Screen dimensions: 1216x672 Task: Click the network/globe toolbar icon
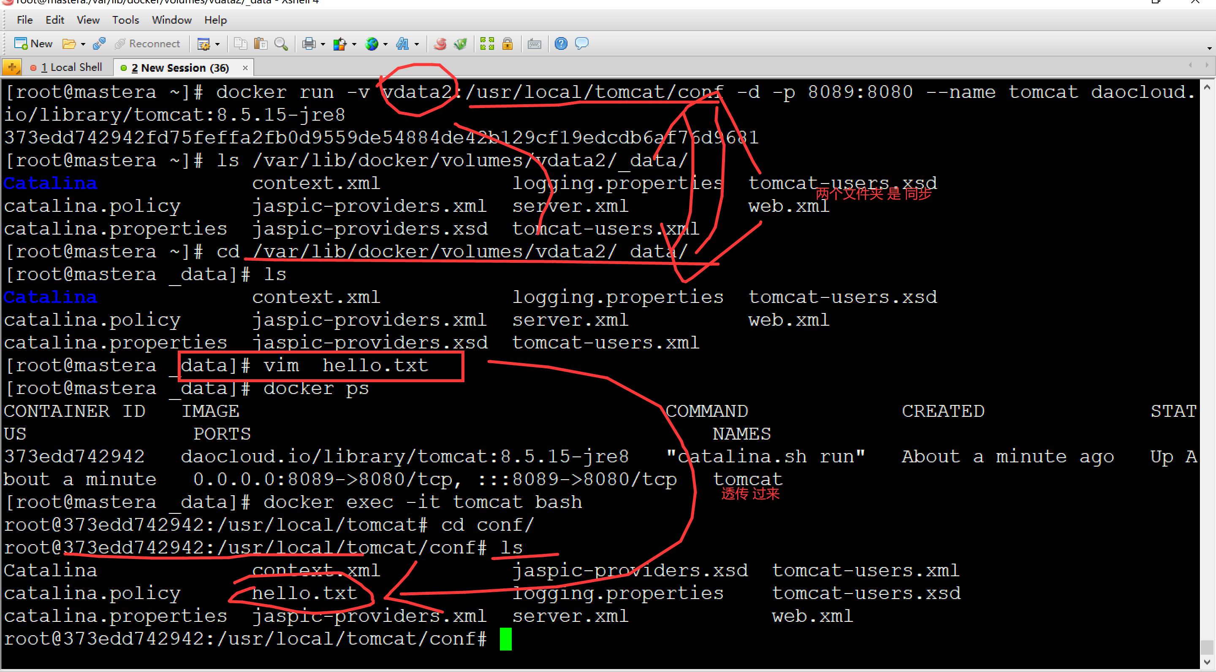point(374,44)
